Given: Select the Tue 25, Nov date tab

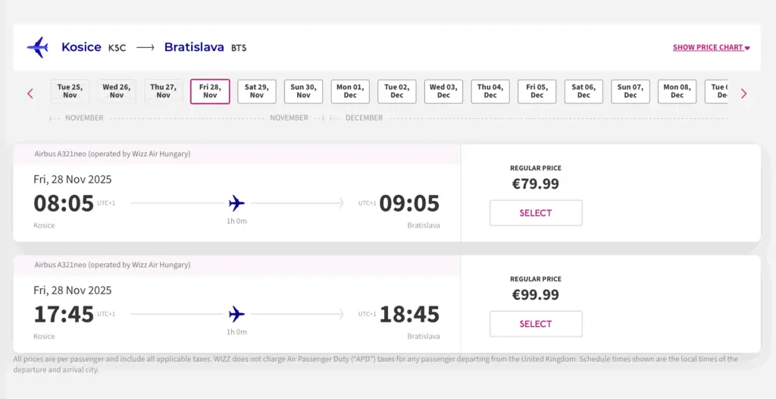Looking at the screenshot, I should (x=70, y=91).
